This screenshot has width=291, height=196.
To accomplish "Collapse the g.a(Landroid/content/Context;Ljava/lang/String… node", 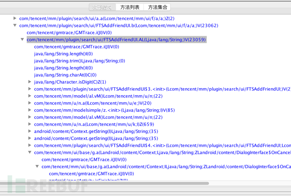I will pos(30,152).
